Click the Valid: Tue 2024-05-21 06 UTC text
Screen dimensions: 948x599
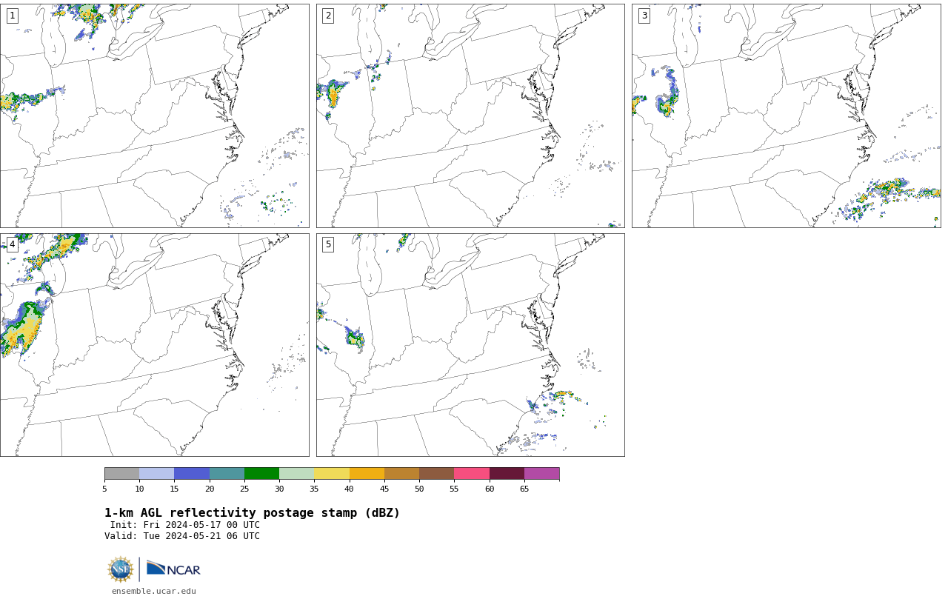(182, 536)
